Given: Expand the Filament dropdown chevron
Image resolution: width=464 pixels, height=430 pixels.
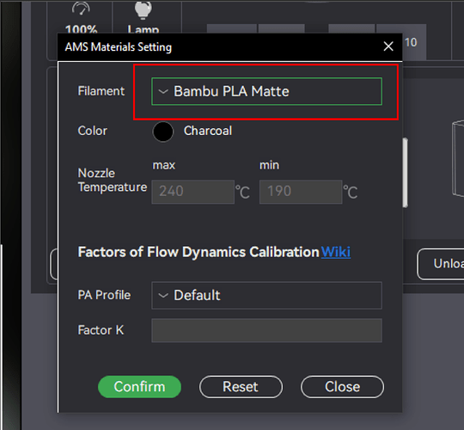Looking at the screenshot, I should (163, 91).
